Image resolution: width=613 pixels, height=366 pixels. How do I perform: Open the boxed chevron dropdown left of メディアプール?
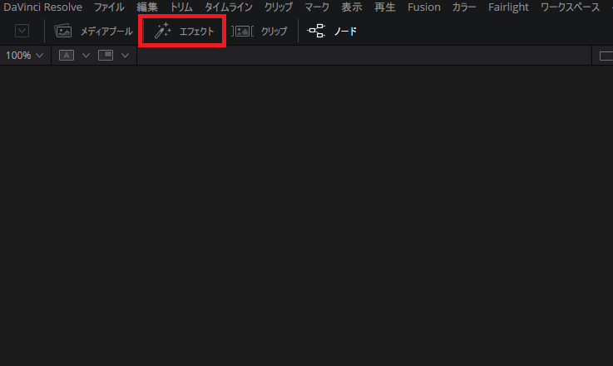pyautogui.click(x=22, y=31)
